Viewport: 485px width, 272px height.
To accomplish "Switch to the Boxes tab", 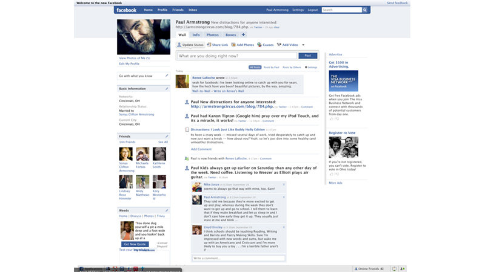I will click(230, 35).
